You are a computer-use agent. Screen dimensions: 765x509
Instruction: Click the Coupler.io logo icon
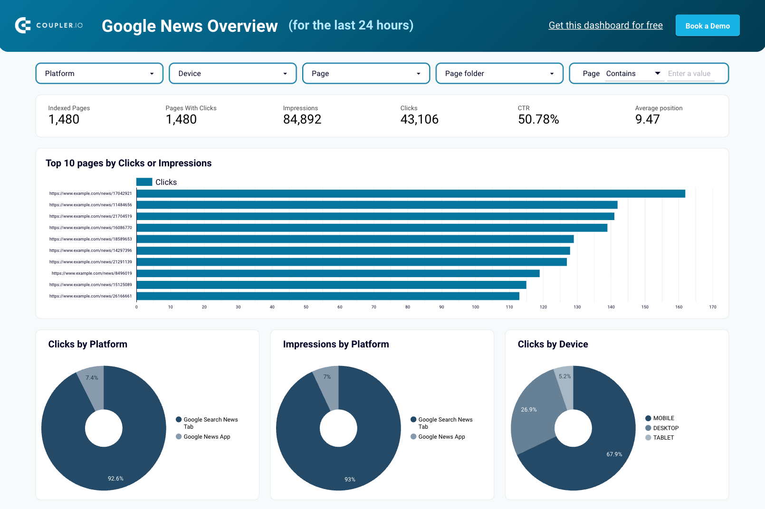pyautogui.click(x=23, y=25)
